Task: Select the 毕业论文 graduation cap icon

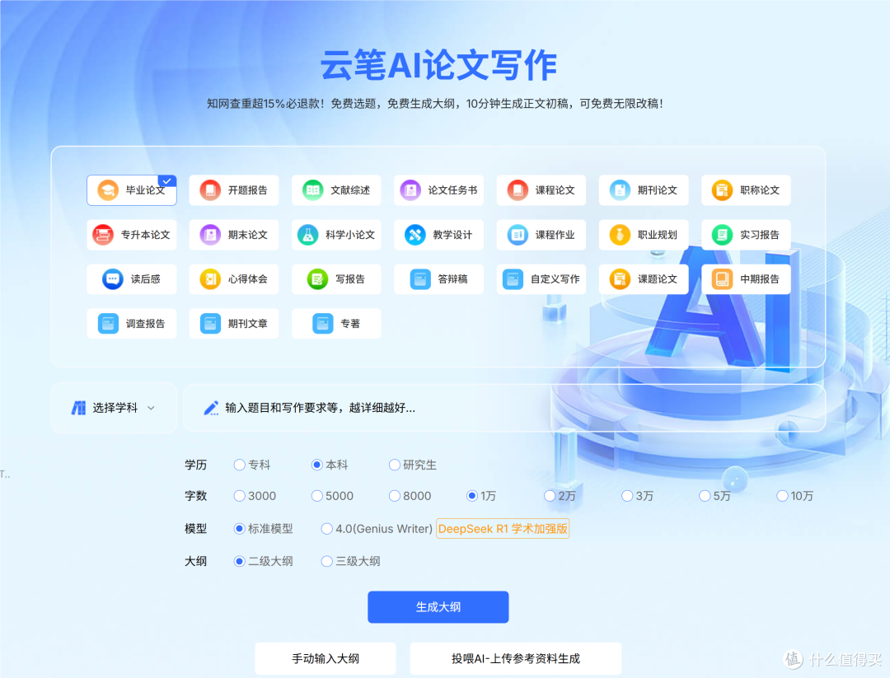Action: (107, 190)
